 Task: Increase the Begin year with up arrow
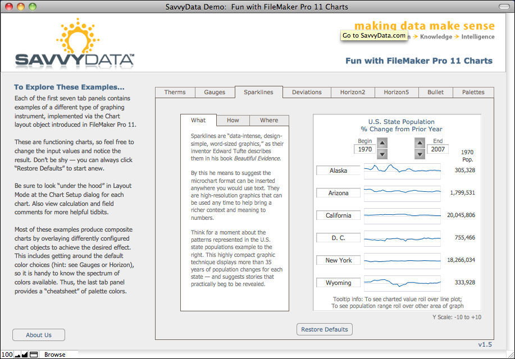382,142
